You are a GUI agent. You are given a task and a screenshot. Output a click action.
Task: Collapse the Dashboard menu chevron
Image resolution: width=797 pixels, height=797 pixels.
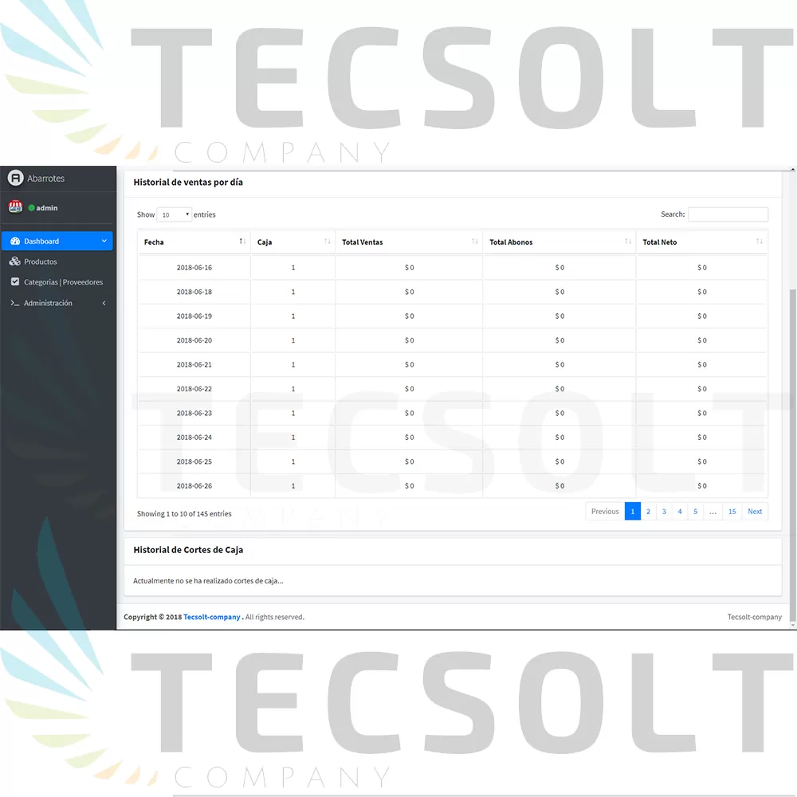pos(104,241)
